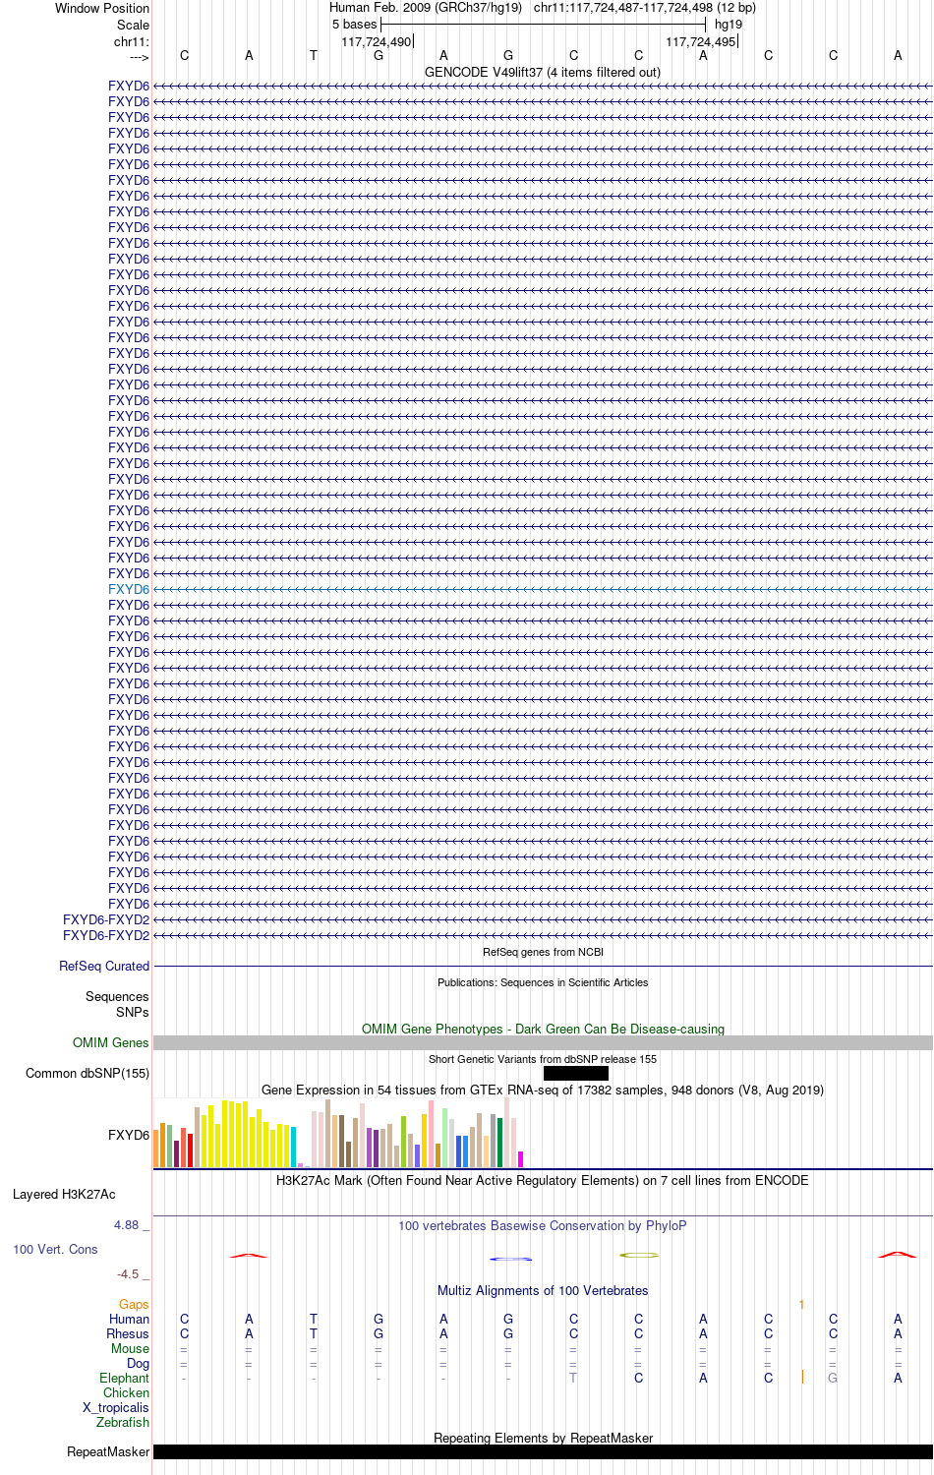Click the 'OMIM Genes' track label
934x1475 pixels.
pos(111,1042)
